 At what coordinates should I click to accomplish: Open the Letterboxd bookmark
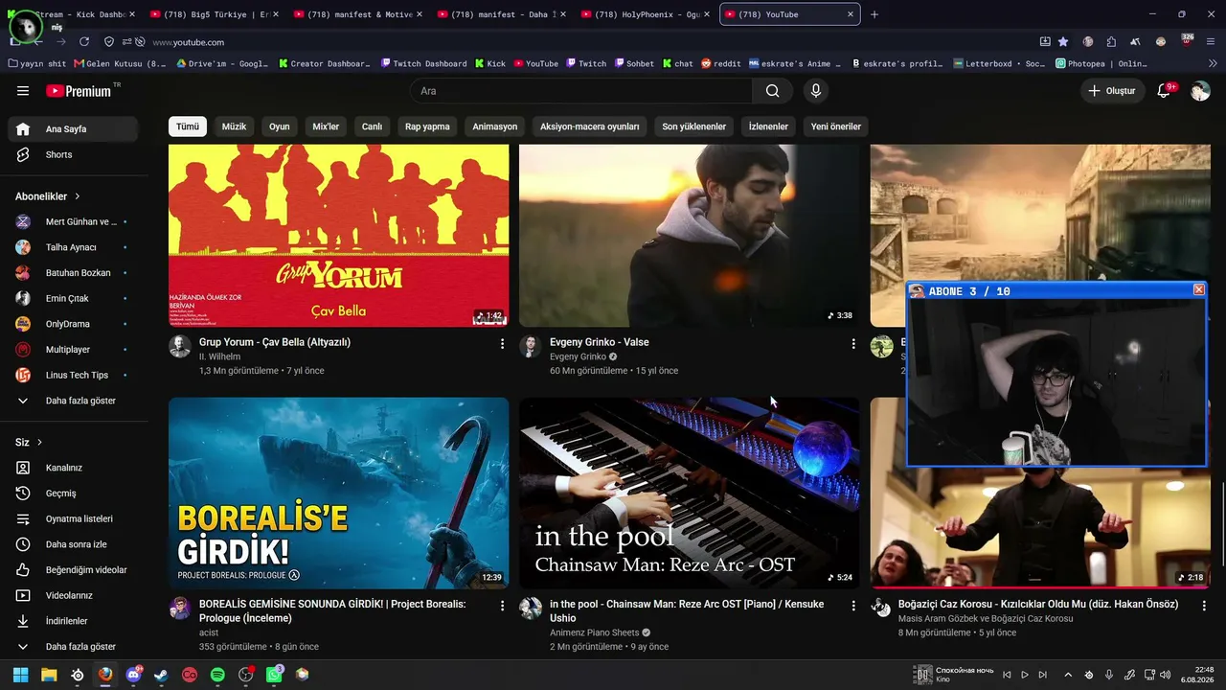pyautogui.click(x=1000, y=64)
